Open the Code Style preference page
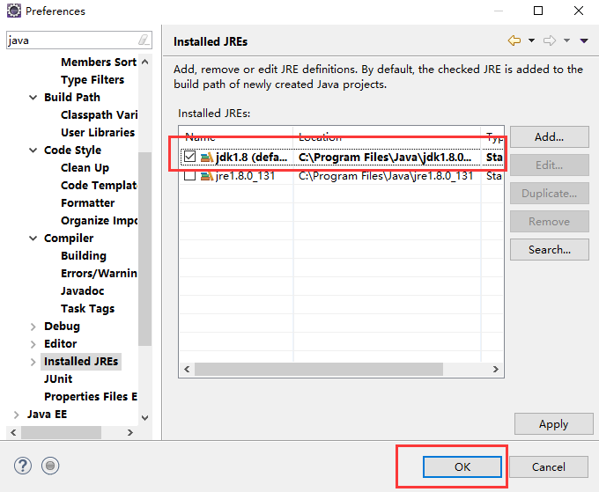This screenshot has height=492, width=599. pyautogui.click(x=72, y=150)
